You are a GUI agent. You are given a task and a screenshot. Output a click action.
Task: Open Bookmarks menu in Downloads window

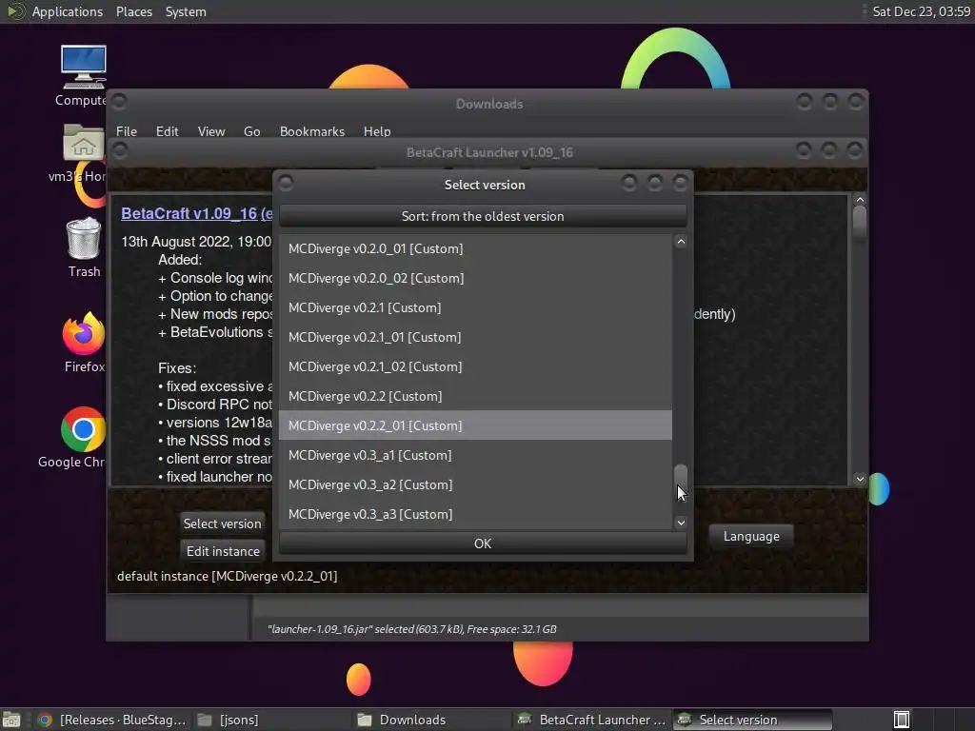(311, 131)
